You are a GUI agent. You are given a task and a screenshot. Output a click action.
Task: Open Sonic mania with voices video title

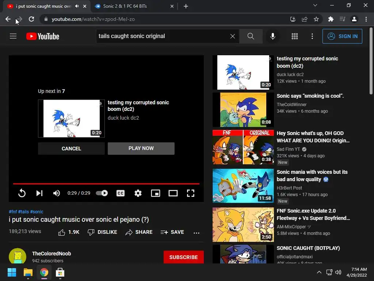[x=312, y=176]
